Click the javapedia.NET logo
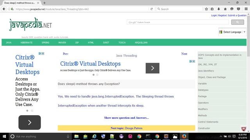 [x=30, y=24]
